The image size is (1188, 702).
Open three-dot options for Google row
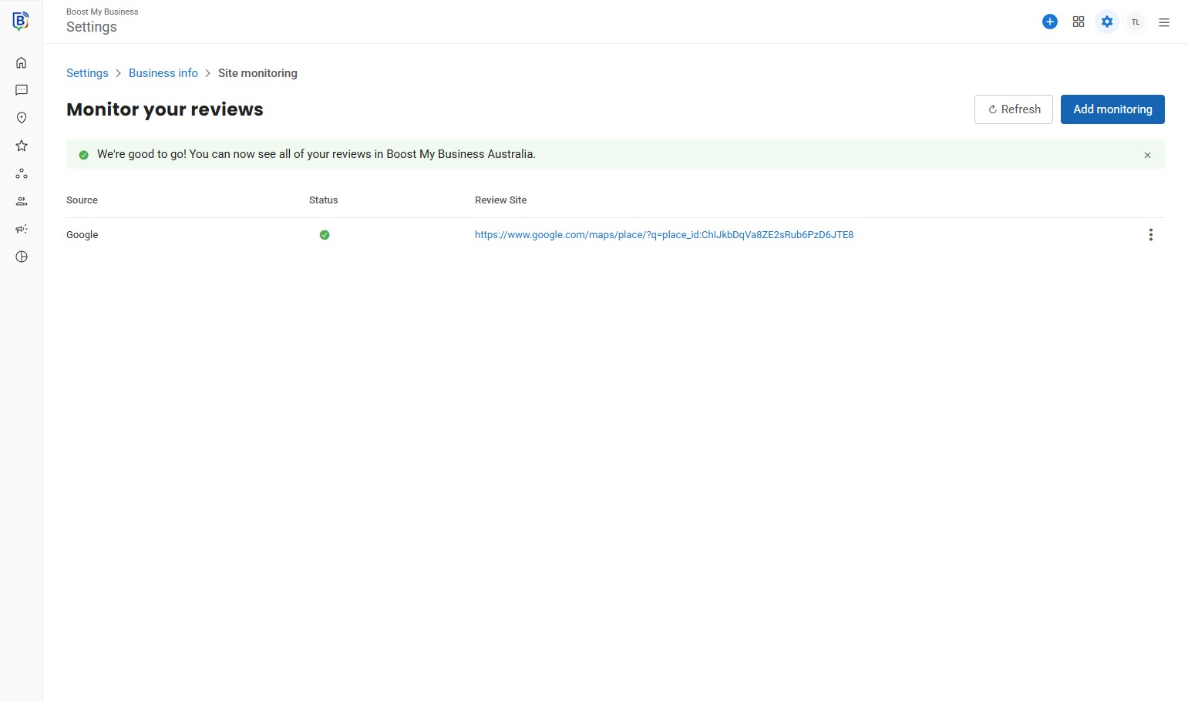point(1150,235)
